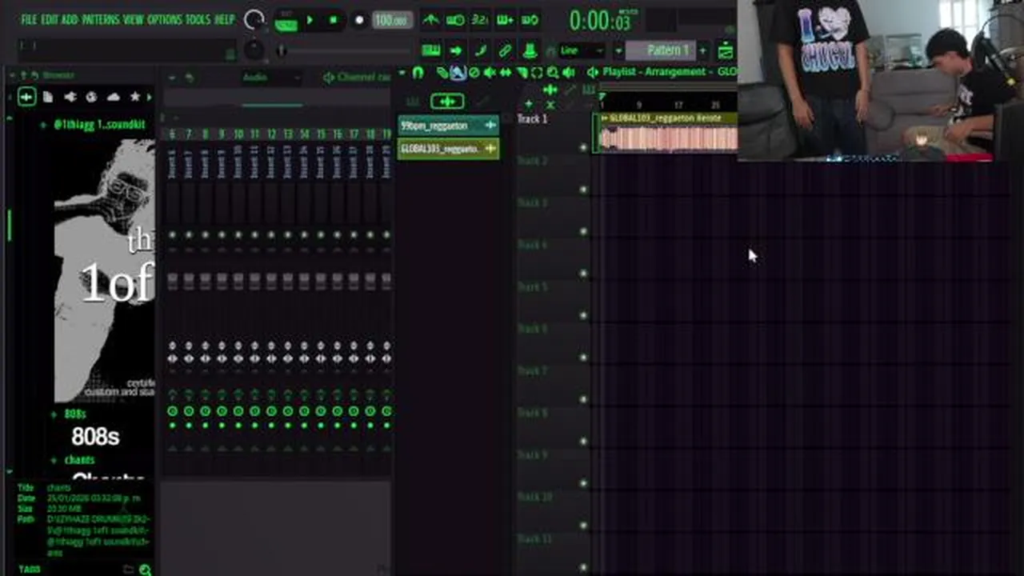Image resolution: width=1024 pixels, height=576 pixels.
Task: Open the VIEW menu
Action: (x=133, y=19)
